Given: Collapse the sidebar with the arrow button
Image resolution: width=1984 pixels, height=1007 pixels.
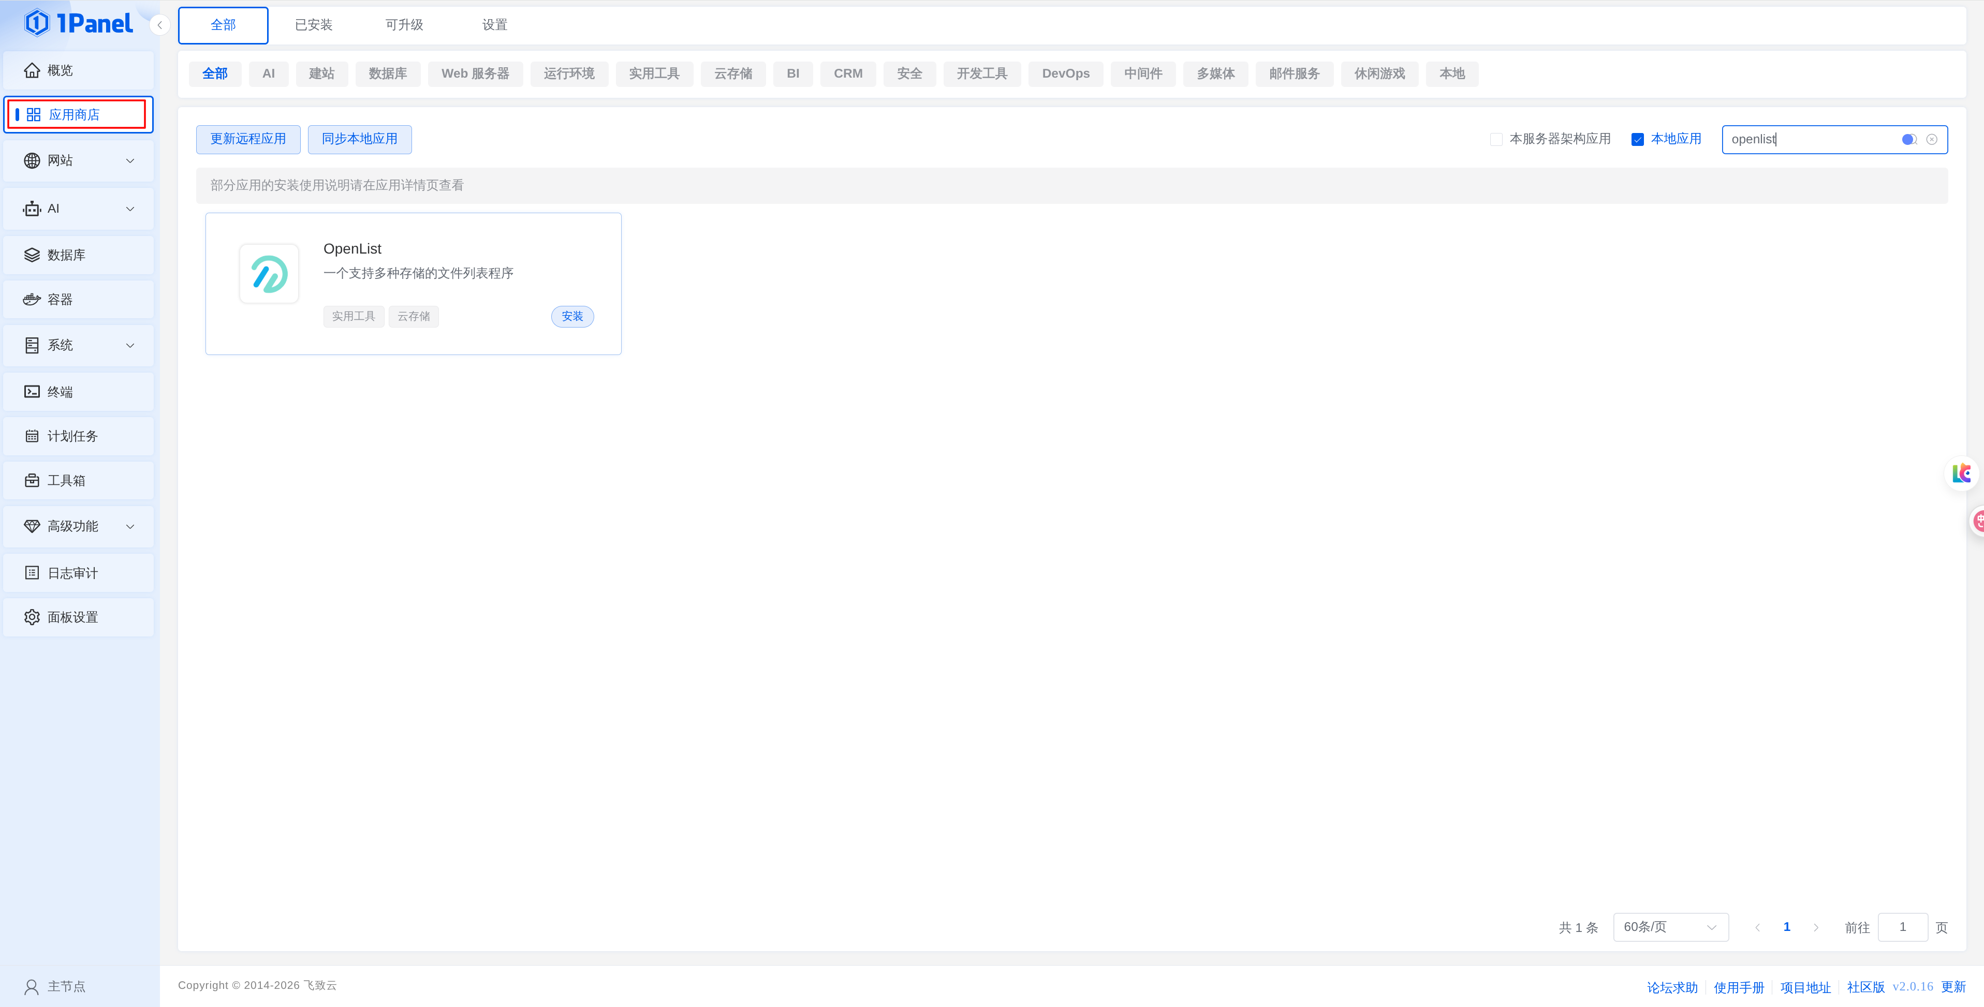Looking at the screenshot, I should click(x=159, y=25).
